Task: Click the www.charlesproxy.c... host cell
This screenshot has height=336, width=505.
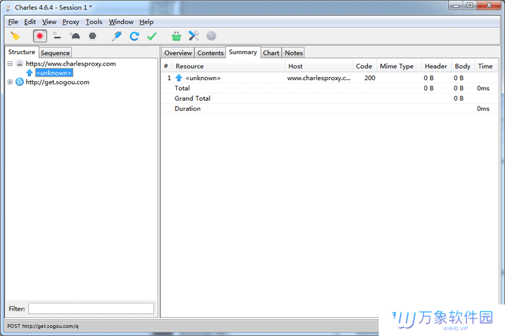Action: tap(319, 78)
